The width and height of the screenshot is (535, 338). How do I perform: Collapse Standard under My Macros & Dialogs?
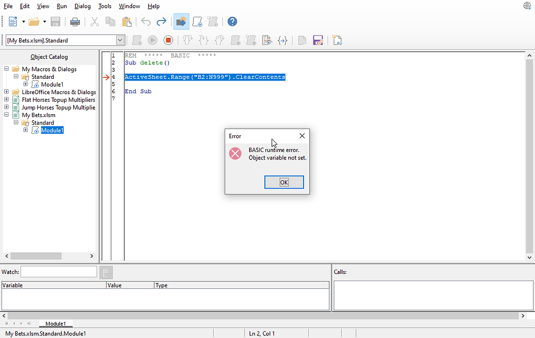pos(16,76)
